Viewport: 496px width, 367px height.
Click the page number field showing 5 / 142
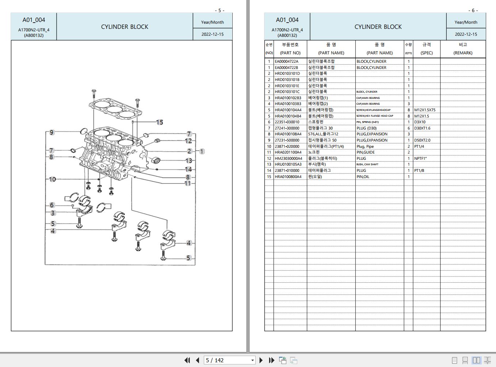coord(226,360)
